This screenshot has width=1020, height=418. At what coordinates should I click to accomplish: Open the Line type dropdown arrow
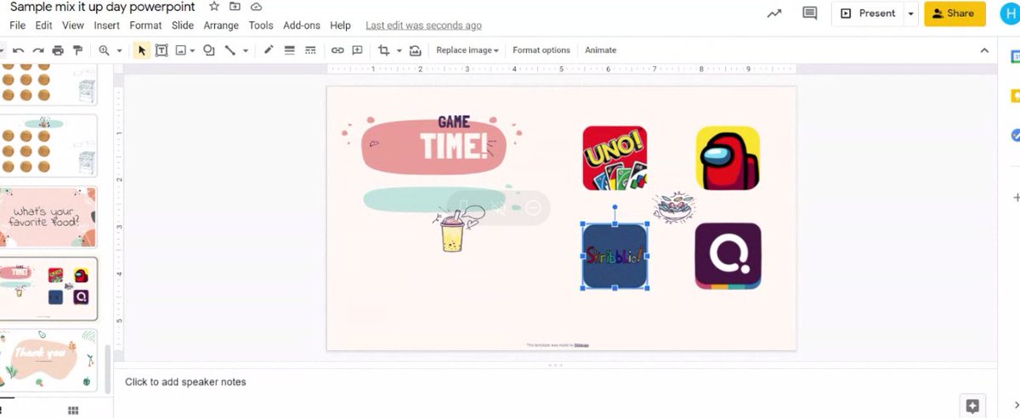pyautogui.click(x=246, y=50)
